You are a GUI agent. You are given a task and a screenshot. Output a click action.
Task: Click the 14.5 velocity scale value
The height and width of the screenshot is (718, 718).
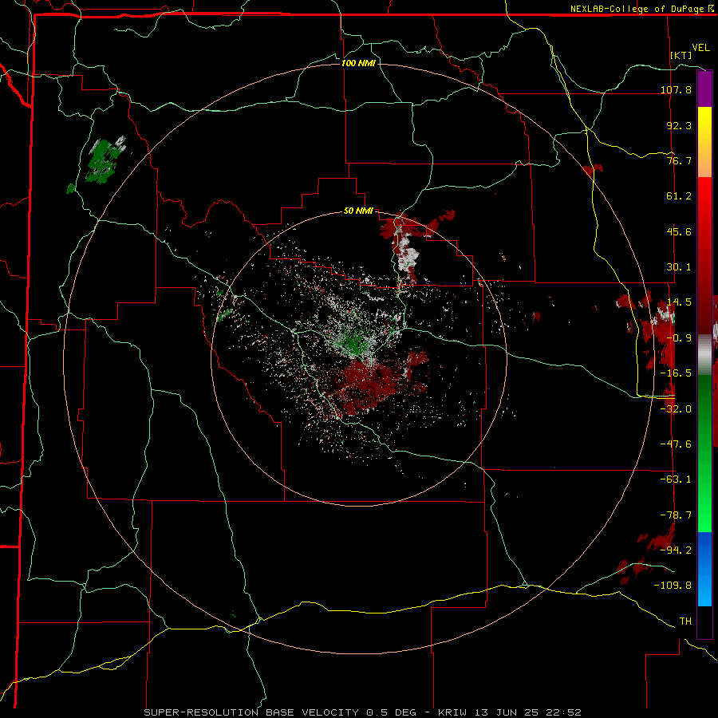(x=679, y=302)
